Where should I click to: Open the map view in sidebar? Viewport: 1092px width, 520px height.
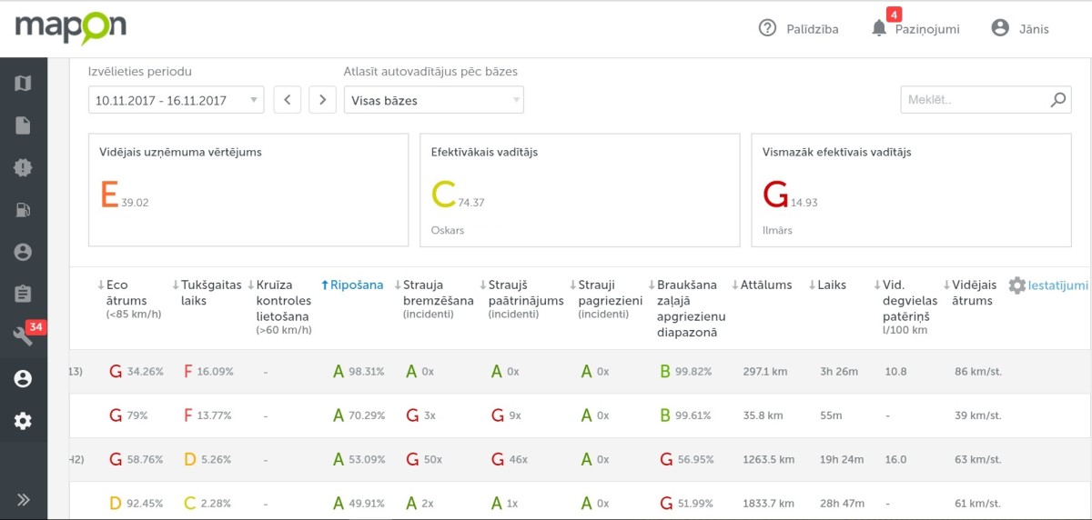point(23,84)
